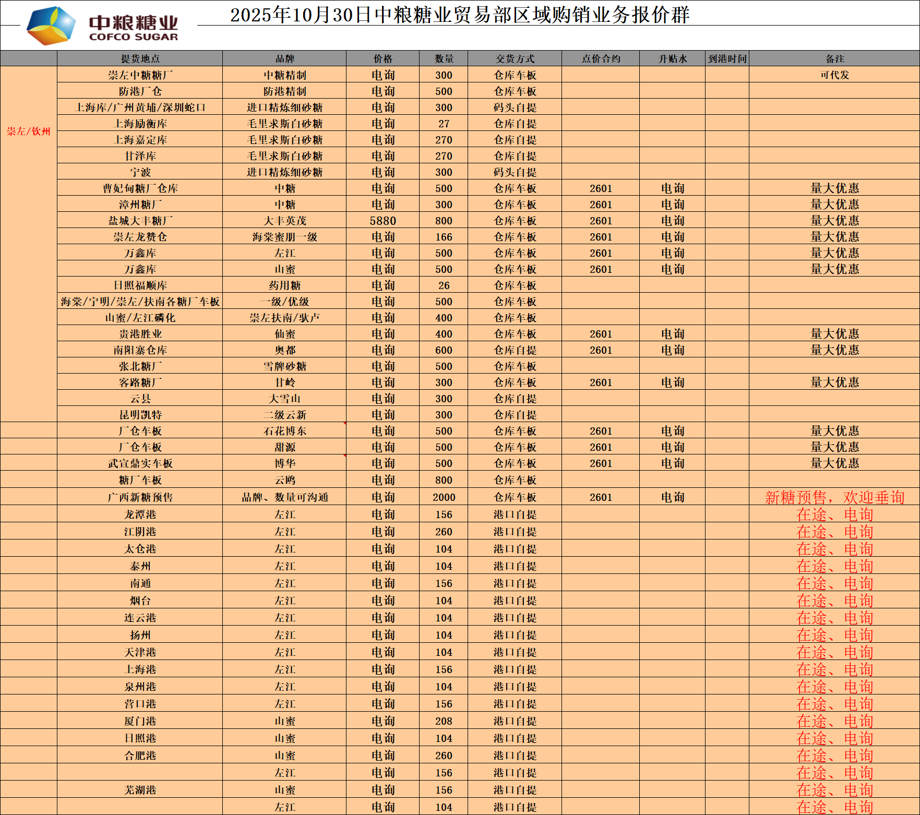Viewport: 920px width, 815px height.
Task: Click the 可代发 remark cell
Action: coord(834,75)
